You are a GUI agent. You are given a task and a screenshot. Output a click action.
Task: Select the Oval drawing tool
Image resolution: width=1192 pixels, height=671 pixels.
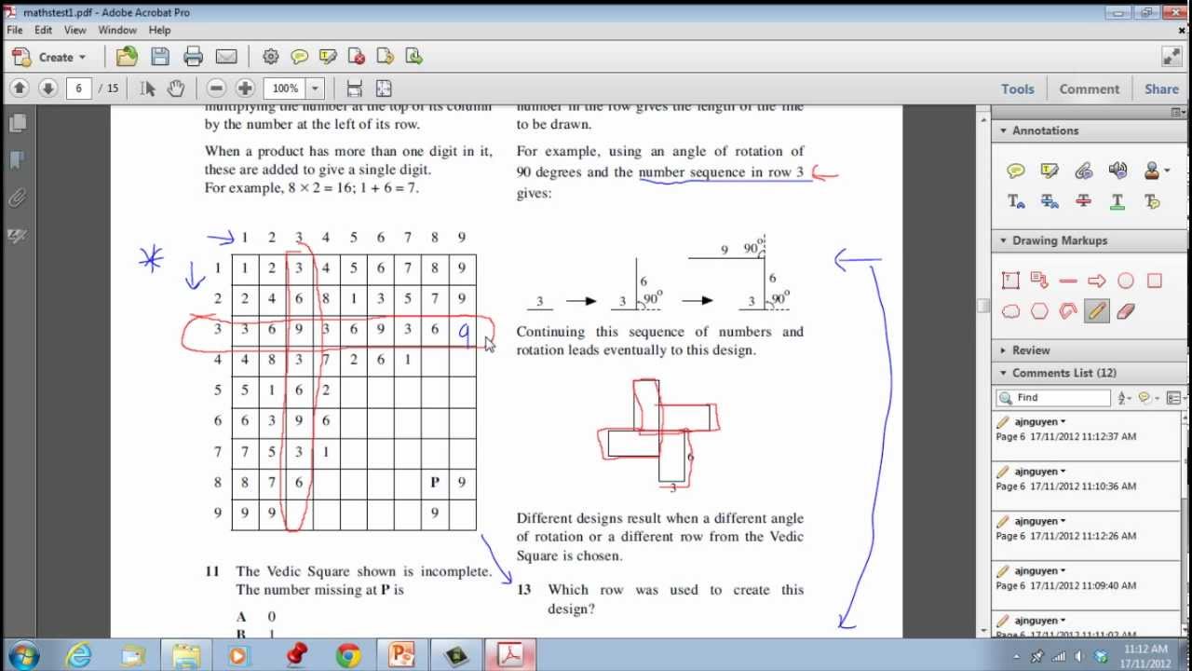[x=1126, y=281]
